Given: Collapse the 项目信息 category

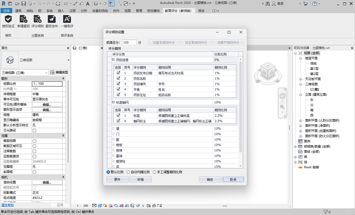Looking at the screenshot, I should [113, 60].
